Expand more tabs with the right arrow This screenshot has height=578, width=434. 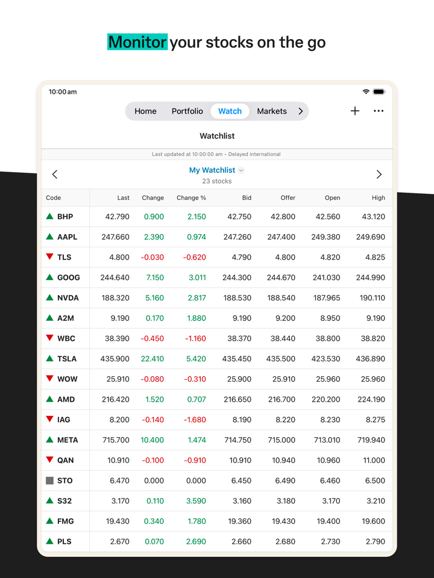pos(300,111)
